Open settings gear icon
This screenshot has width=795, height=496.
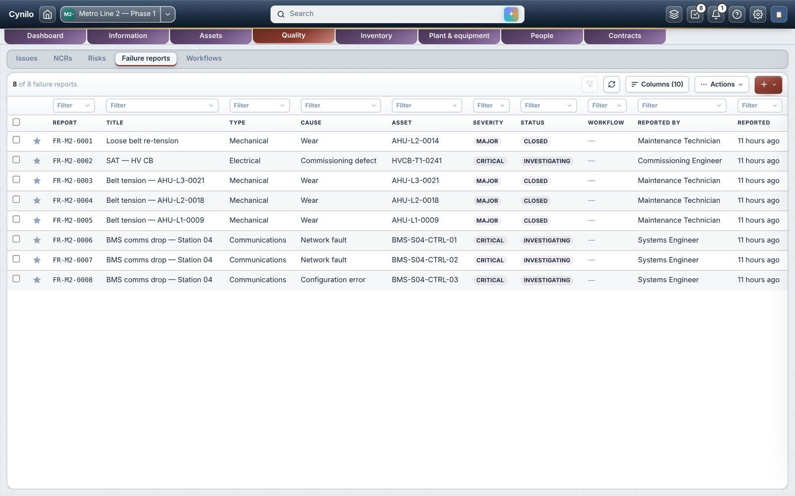(758, 14)
